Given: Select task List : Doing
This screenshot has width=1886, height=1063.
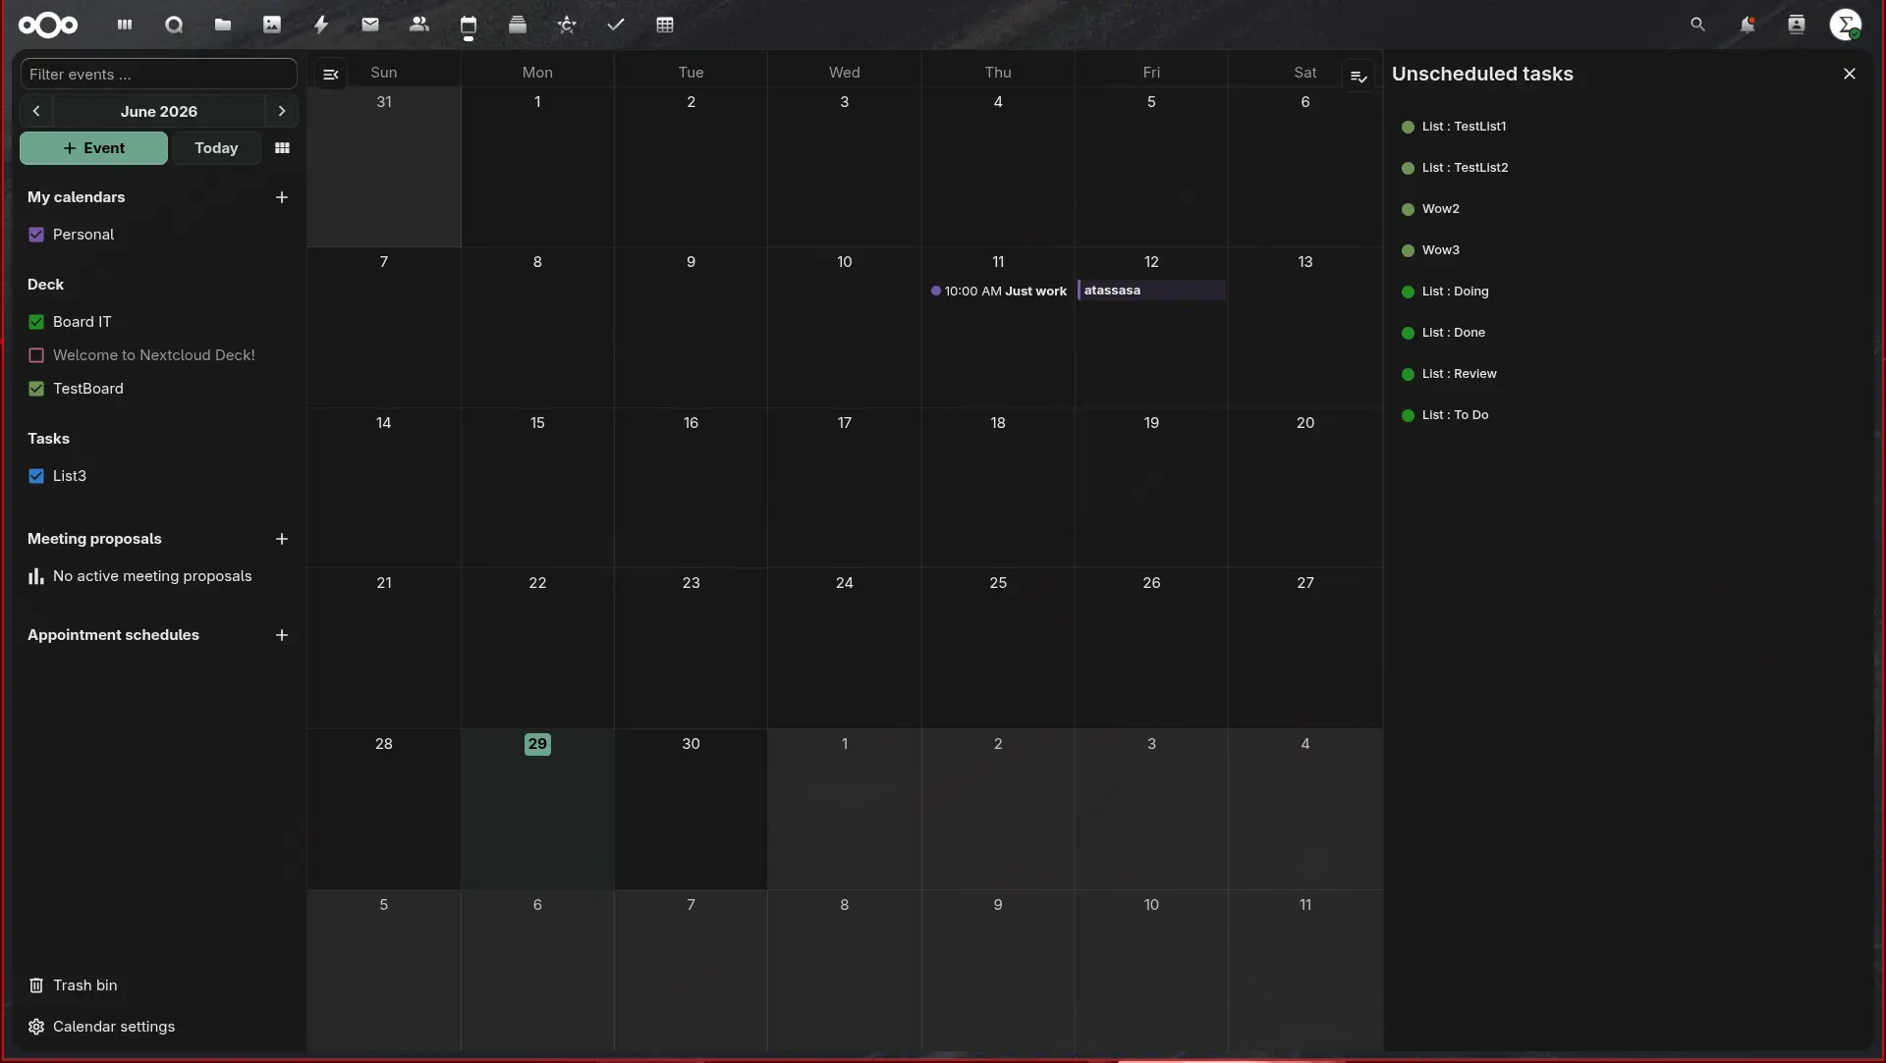Looking at the screenshot, I should pyautogui.click(x=1455, y=292).
